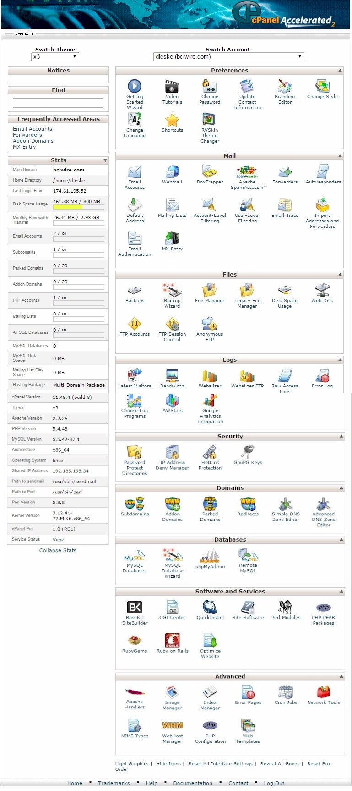352x791 pixels.
Task: Click the Find search field
Action: 58,103
